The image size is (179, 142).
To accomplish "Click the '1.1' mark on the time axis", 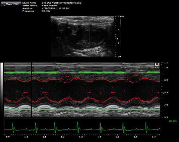I will [44, 137].
